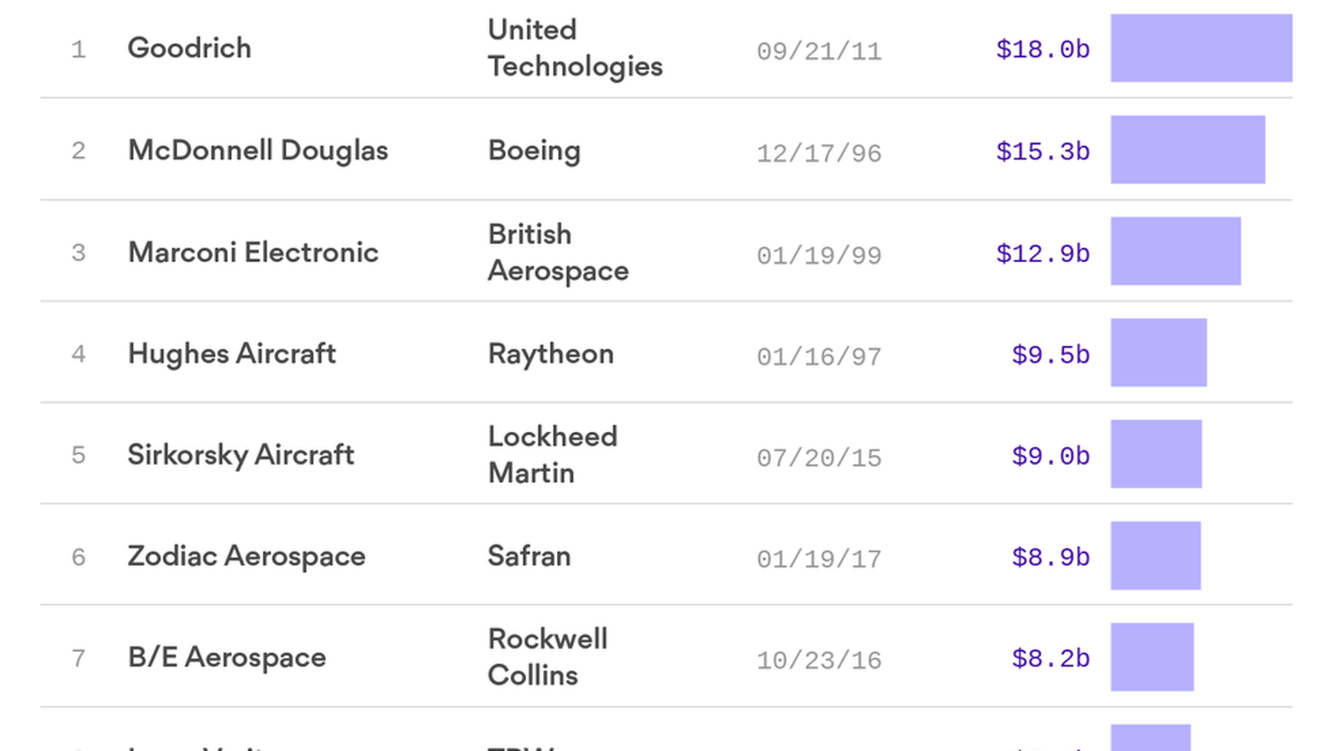1335x751 pixels.
Task: Click the date 01/19/99
Action: click(x=819, y=255)
